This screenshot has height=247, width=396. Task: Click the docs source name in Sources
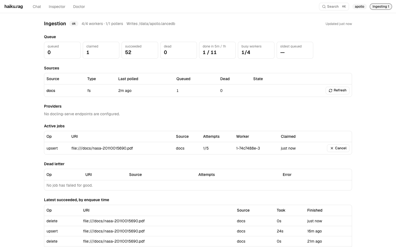coord(51,91)
